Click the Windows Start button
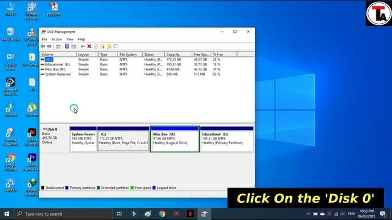 (7, 214)
